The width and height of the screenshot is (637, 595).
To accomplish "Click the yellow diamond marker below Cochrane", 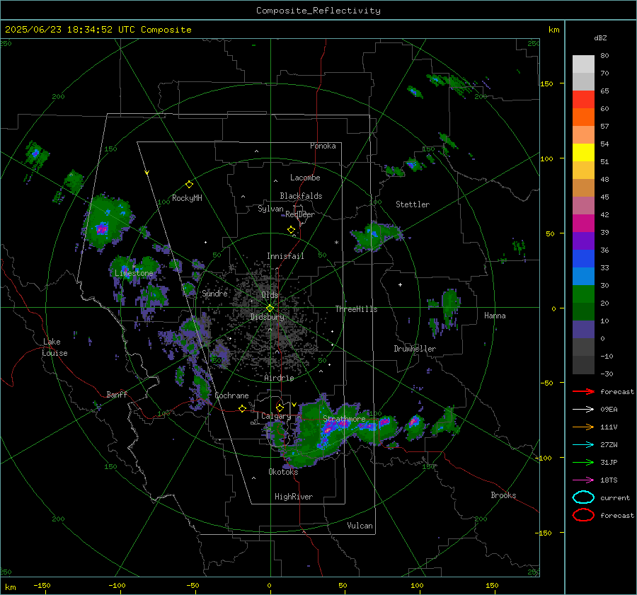I will [242, 408].
